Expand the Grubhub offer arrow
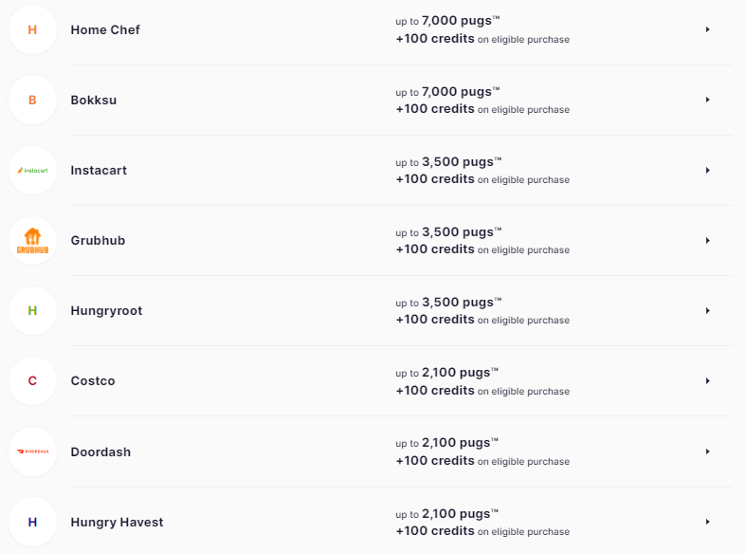The width and height of the screenshot is (745, 553). click(707, 241)
